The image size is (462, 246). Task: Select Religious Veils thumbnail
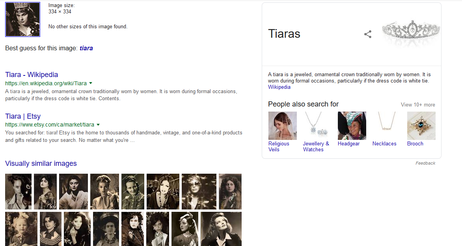pos(283,126)
